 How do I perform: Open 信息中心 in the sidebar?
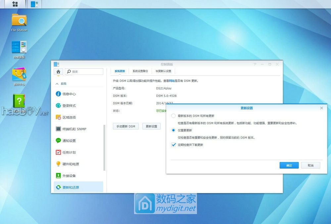tap(69, 94)
